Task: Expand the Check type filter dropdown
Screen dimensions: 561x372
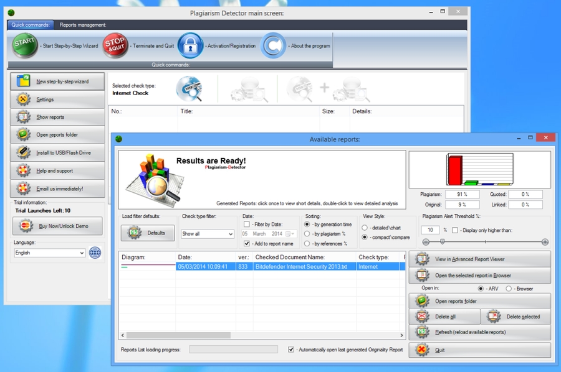Action: tap(229, 234)
